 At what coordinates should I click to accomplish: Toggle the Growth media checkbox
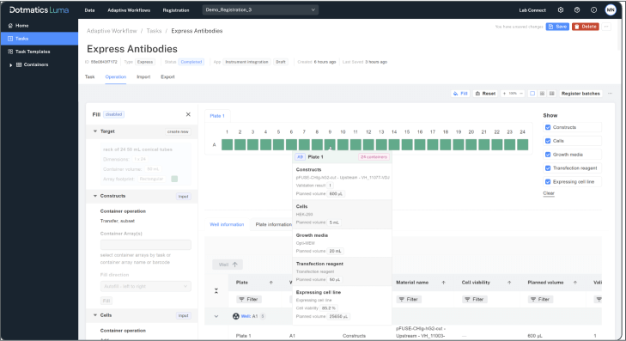click(548, 155)
